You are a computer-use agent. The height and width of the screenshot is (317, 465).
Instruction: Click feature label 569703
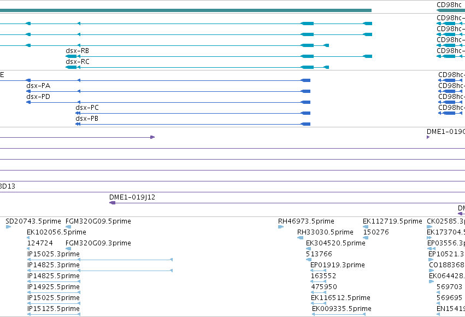tap(449, 287)
